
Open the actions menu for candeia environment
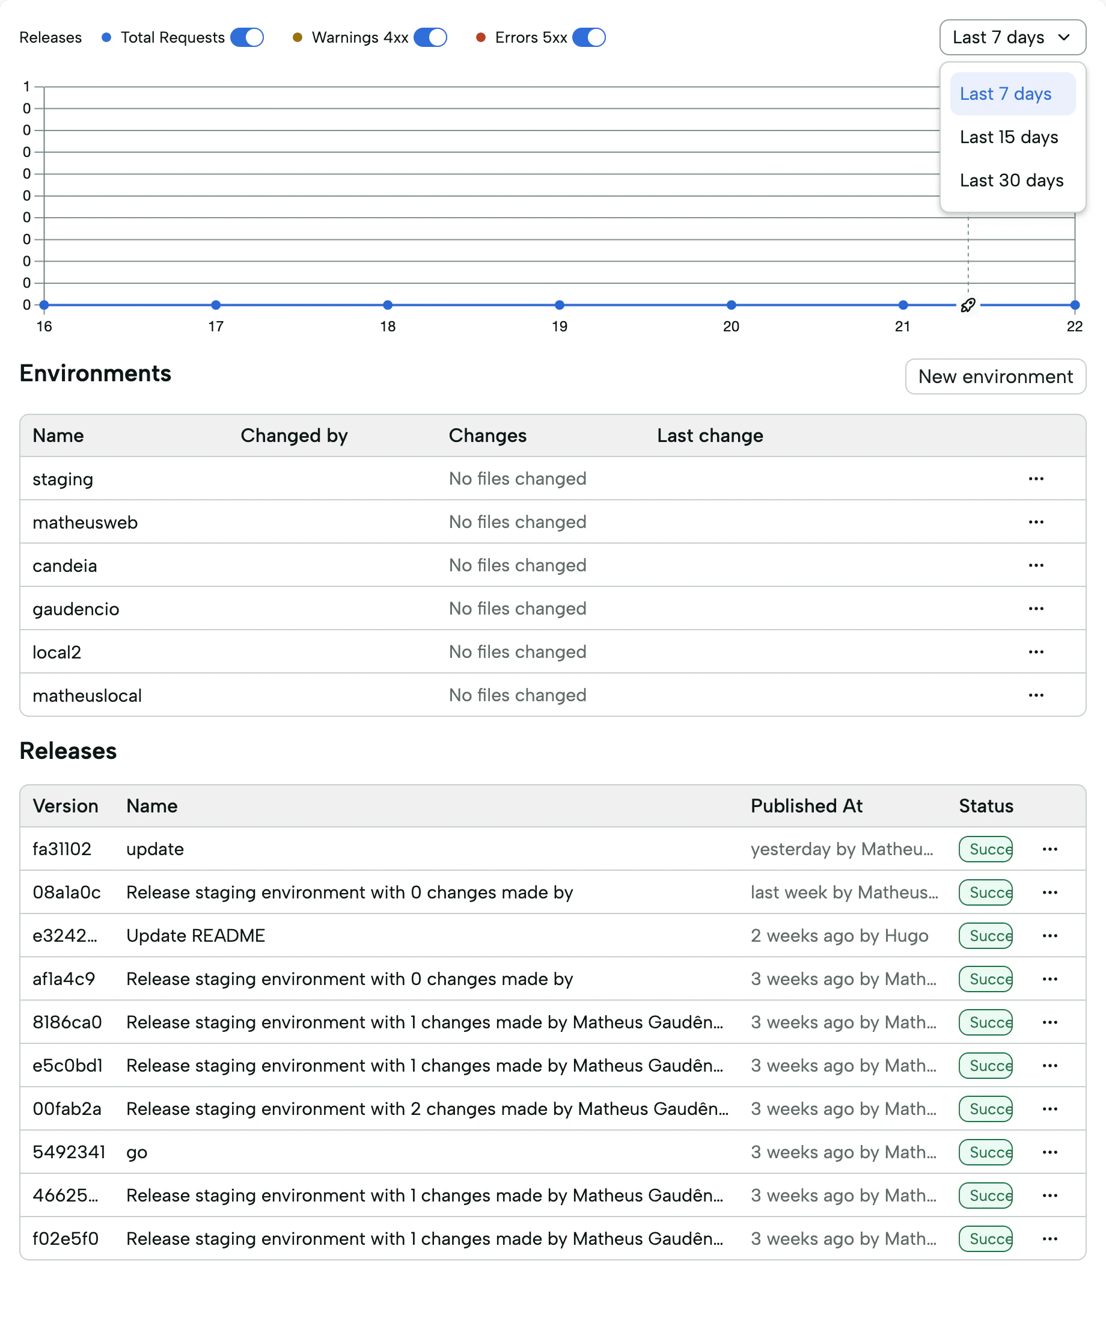coord(1036,565)
